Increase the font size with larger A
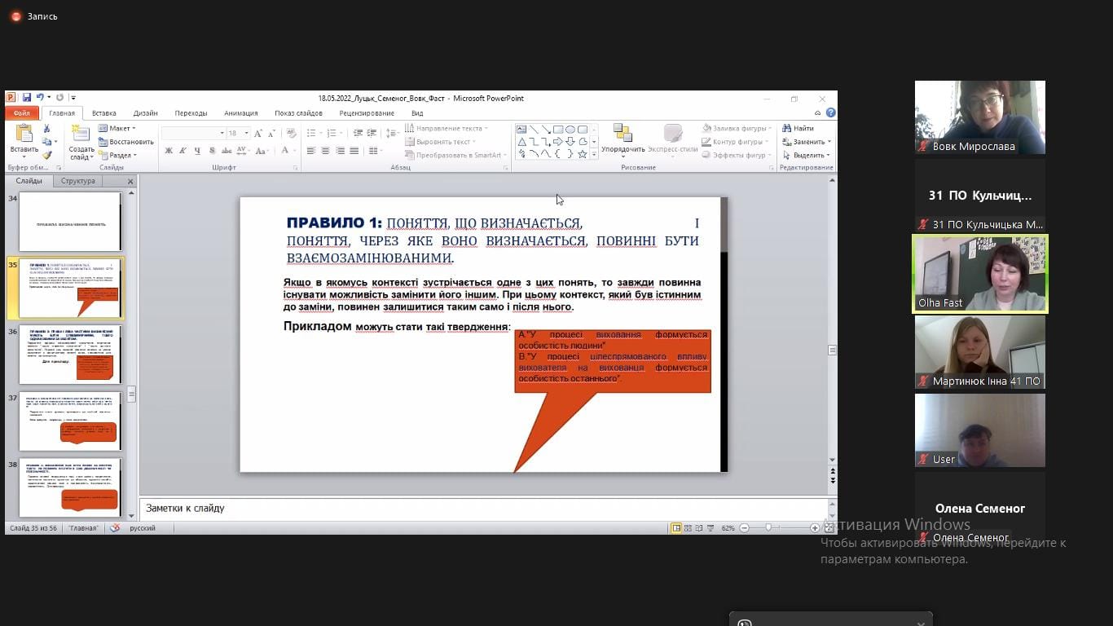Image resolution: width=1113 pixels, height=626 pixels. (257, 134)
